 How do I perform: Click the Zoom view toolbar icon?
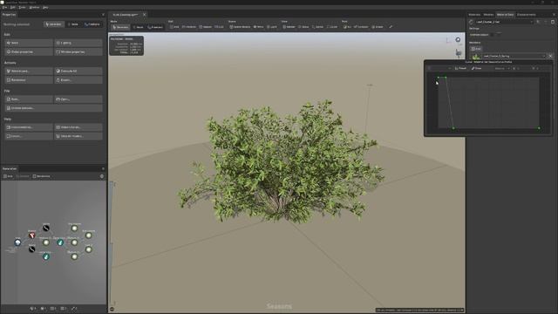pyautogui.click(x=332, y=27)
